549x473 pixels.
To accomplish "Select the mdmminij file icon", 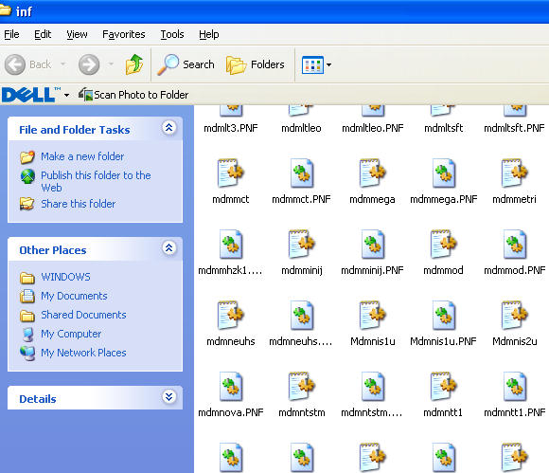I will point(301,244).
